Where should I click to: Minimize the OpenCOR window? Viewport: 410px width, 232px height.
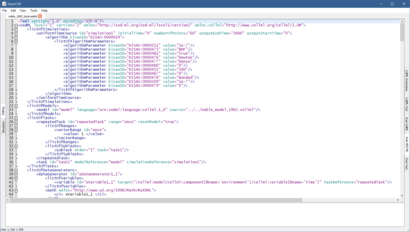[x=381, y=4]
